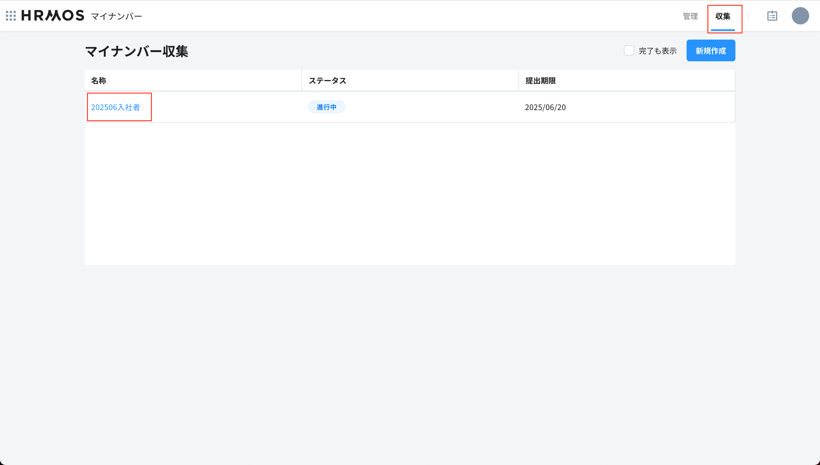Open the list icon beside the avatar
The width and height of the screenshot is (820, 465).
[772, 16]
